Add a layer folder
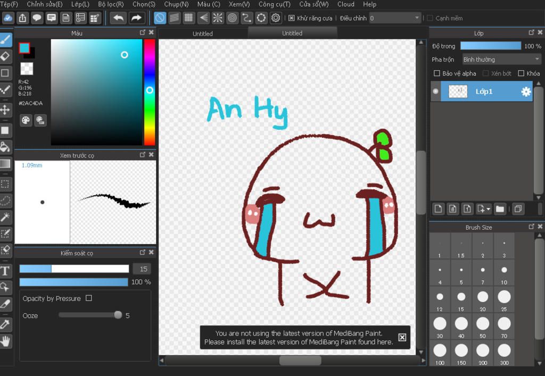545x376 pixels. tap(500, 209)
